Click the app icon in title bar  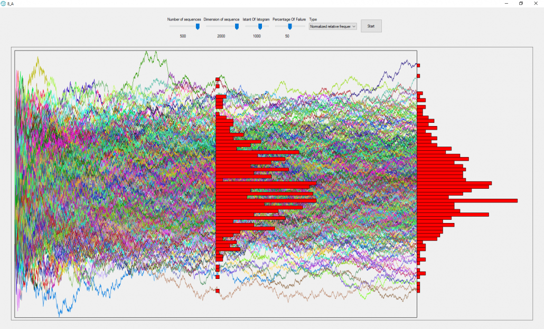(4, 3)
